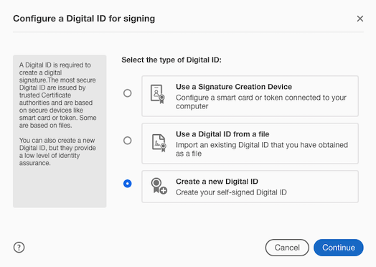Click the 'Use a Signature Creation Device' heading
The height and width of the screenshot is (267, 376).
click(x=234, y=87)
